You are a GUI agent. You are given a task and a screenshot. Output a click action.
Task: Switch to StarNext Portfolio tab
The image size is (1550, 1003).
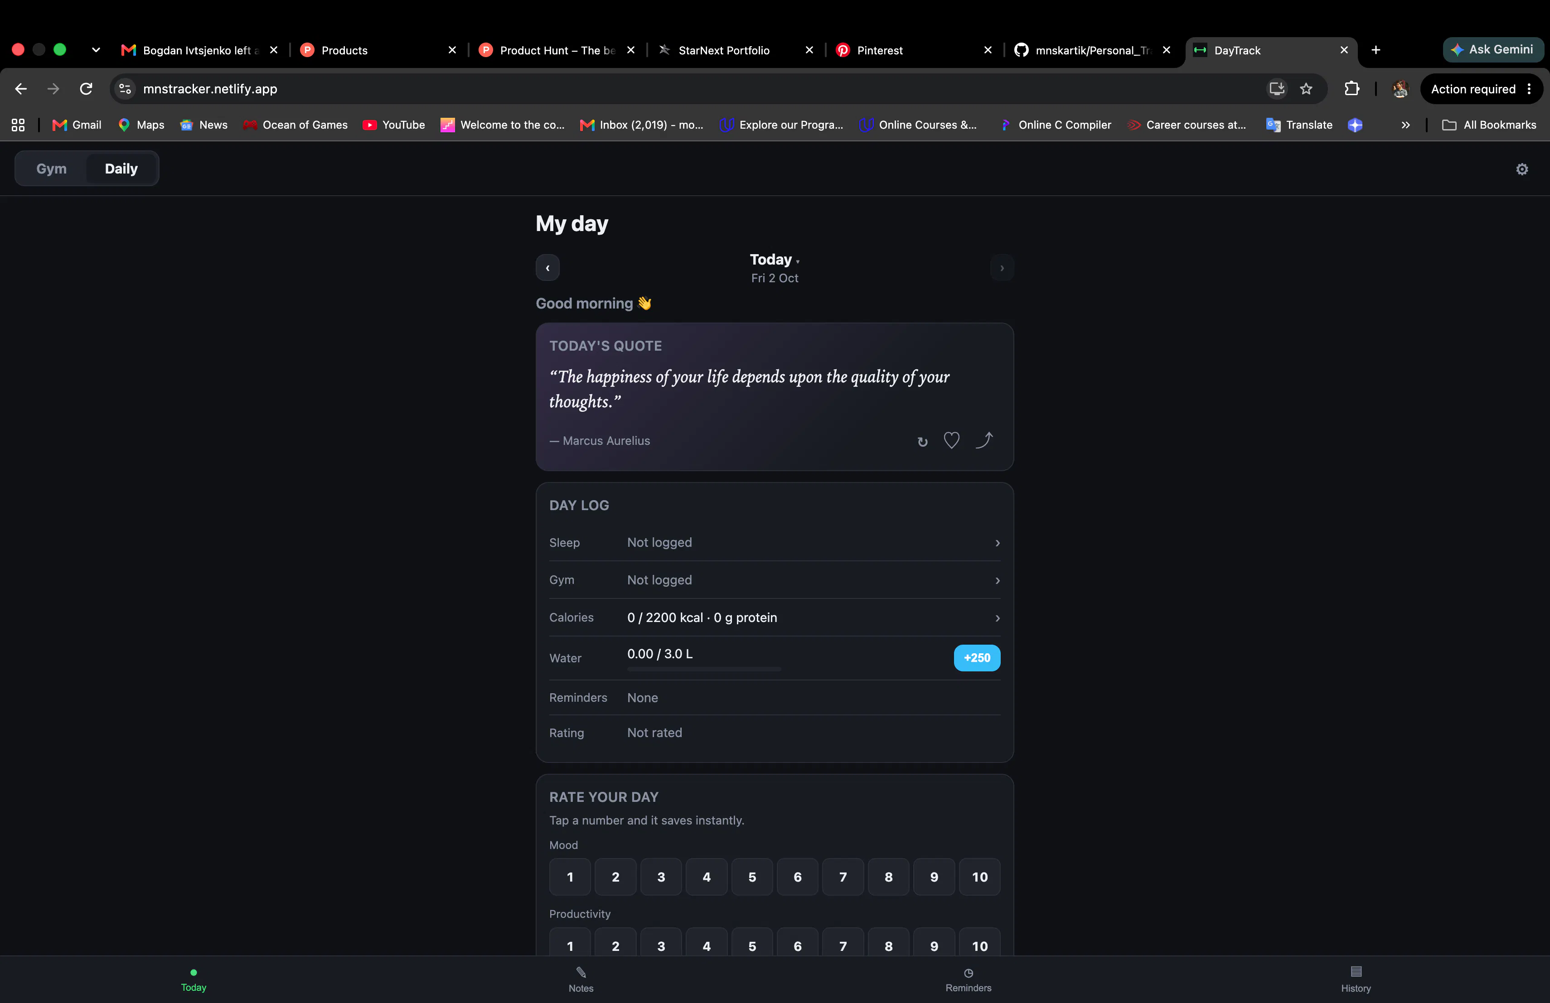pos(736,50)
